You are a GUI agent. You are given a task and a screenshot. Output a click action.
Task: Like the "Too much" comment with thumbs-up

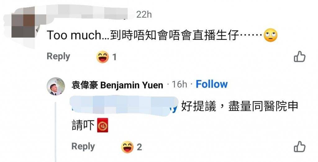(x=300, y=56)
